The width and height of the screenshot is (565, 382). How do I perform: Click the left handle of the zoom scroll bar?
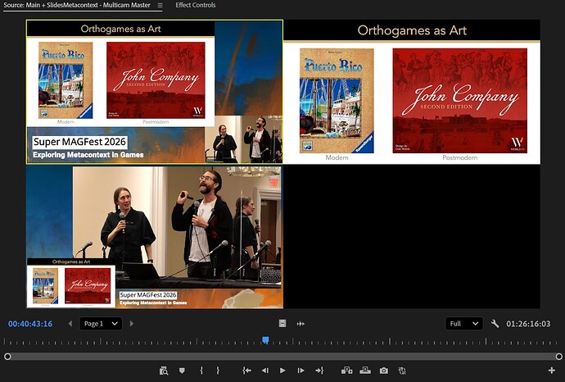tap(7, 357)
